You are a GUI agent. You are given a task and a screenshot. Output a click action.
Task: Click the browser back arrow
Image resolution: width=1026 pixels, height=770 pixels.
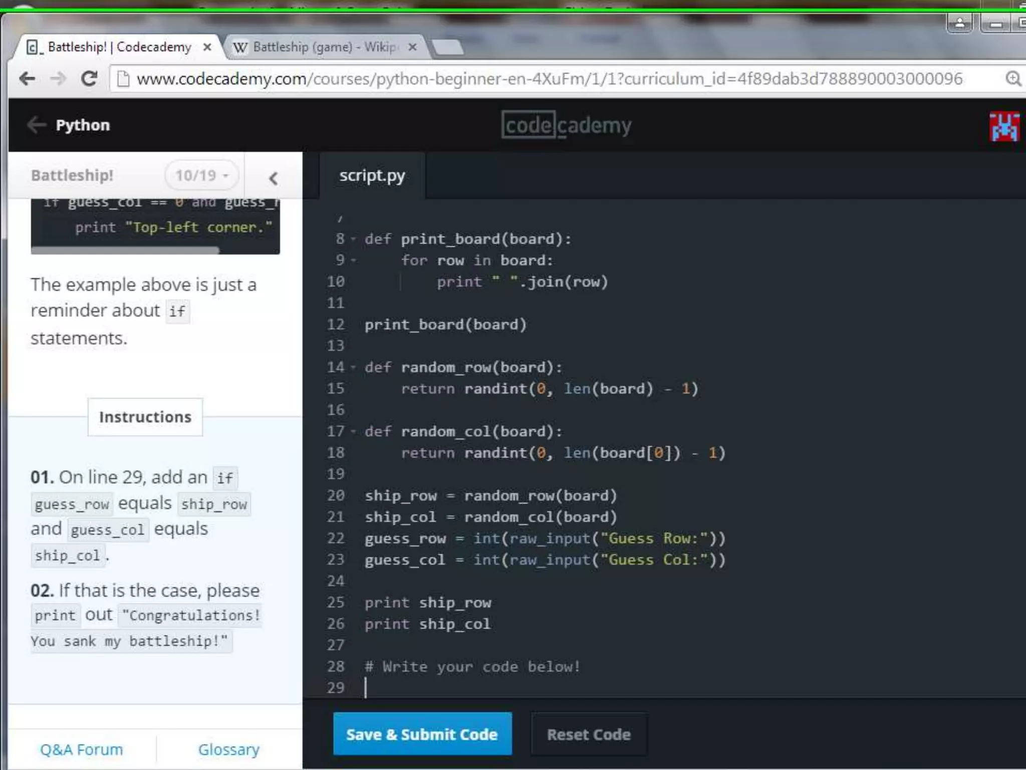click(28, 78)
